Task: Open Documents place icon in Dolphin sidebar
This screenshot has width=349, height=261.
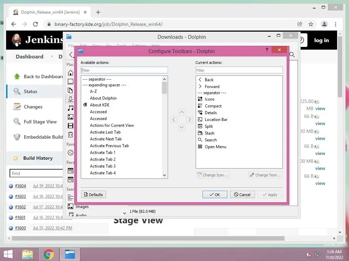Action: (71, 90)
